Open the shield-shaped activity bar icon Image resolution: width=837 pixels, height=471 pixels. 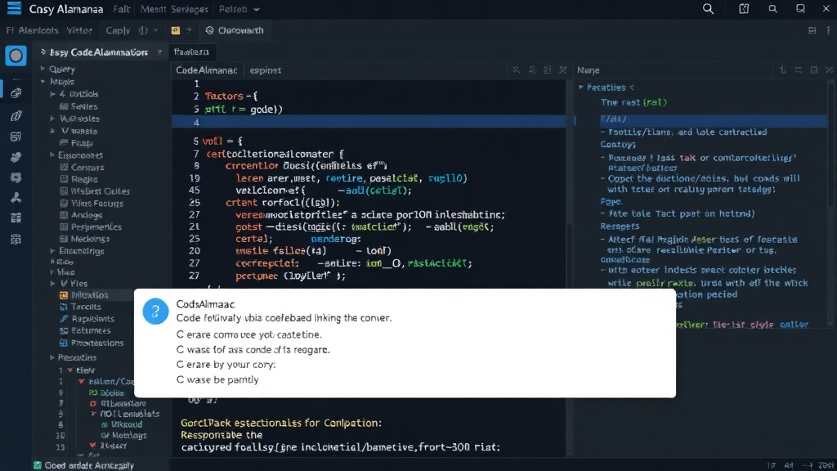pyautogui.click(x=16, y=177)
